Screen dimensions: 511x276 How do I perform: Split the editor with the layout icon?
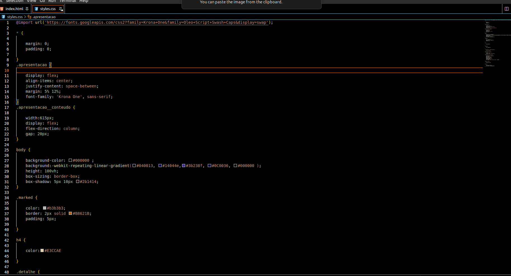507,9
